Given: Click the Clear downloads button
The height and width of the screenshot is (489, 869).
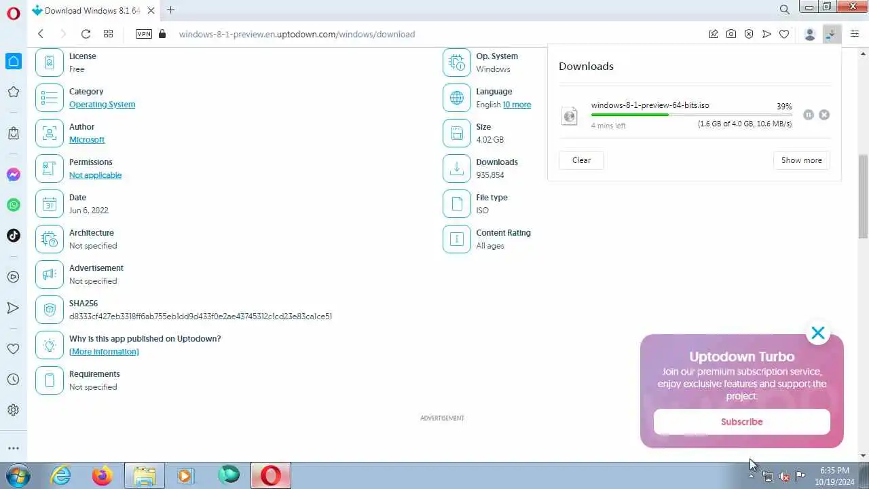Looking at the screenshot, I should tap(581, 160).
